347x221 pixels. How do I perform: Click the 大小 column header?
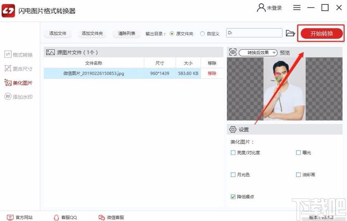(188, 63)
